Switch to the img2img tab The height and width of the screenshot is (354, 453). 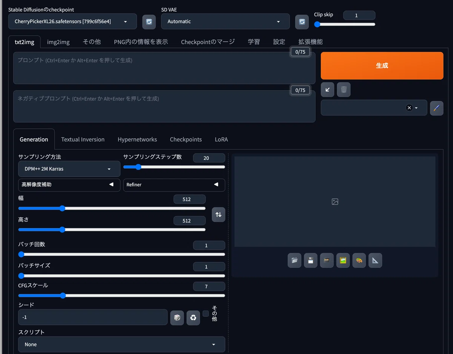coord(58,42)
